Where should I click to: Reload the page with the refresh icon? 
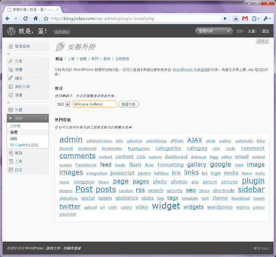pos(25,18)
